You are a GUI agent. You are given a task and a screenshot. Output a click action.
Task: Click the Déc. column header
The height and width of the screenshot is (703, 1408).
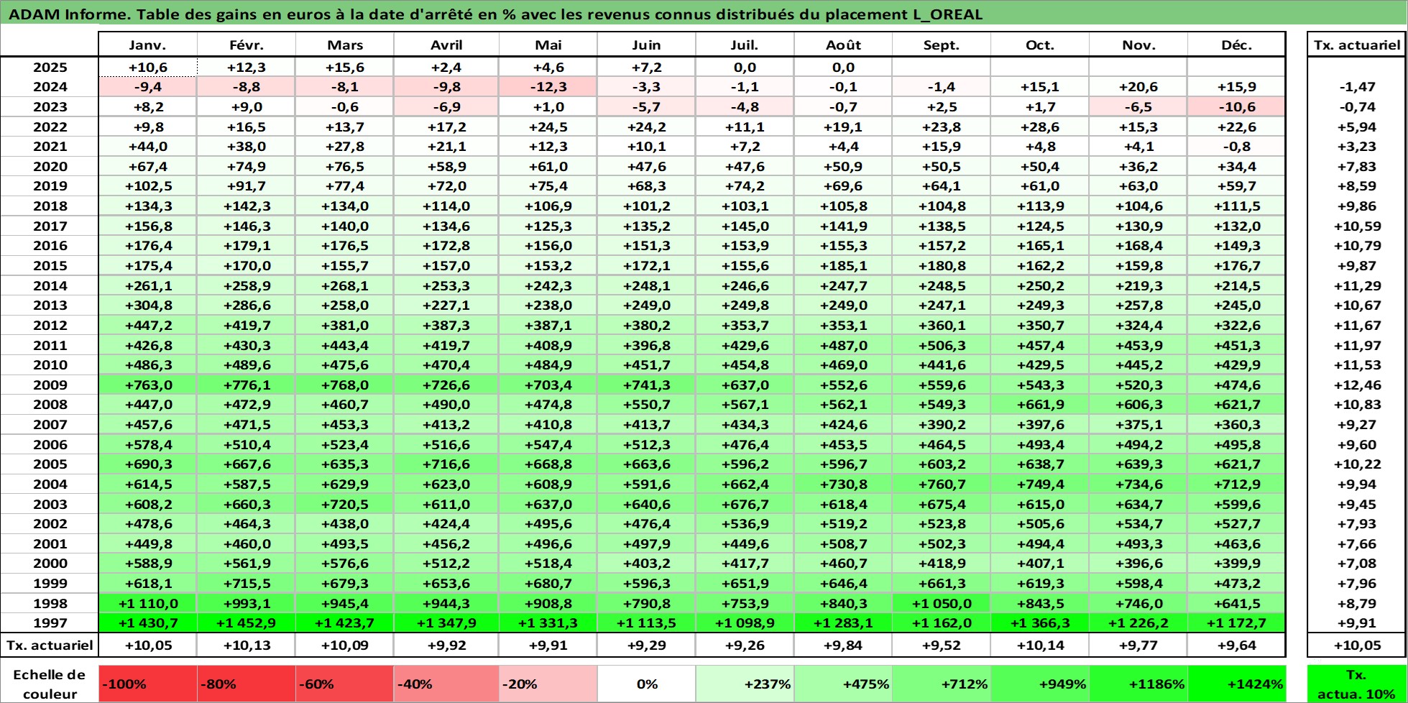tap(1236, 45)
